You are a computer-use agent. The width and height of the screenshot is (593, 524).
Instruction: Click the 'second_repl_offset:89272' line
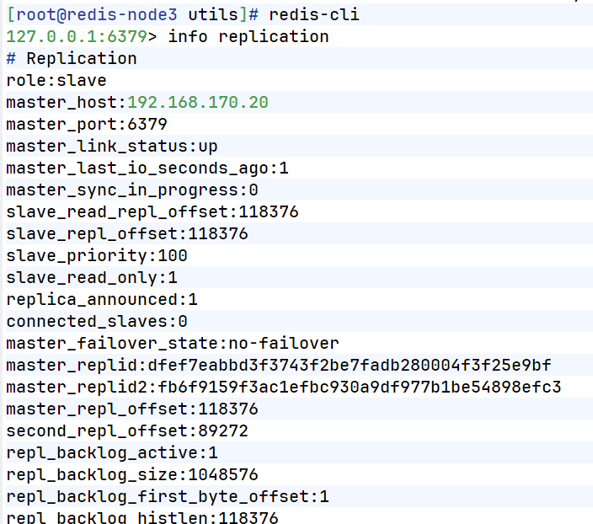click(x=127, y=431)
